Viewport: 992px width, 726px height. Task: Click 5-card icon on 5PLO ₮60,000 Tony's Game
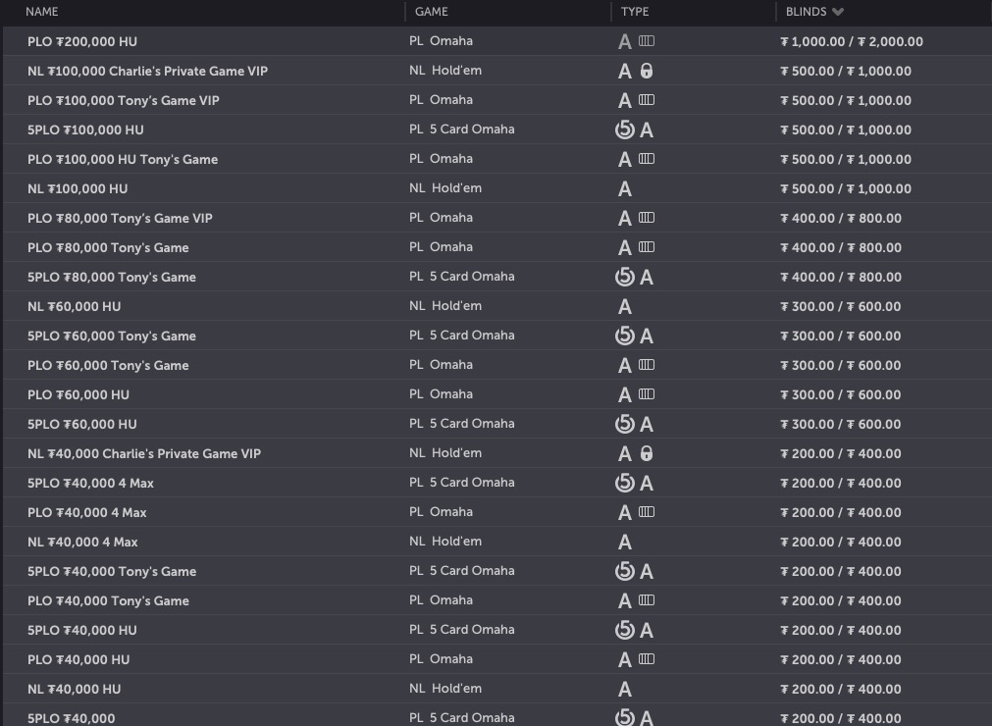[624, 336]
